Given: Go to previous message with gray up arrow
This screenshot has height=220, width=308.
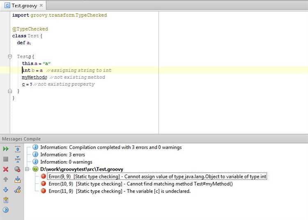Looking at the screenshot, I should pyautogui.click(x=6, y=179).
